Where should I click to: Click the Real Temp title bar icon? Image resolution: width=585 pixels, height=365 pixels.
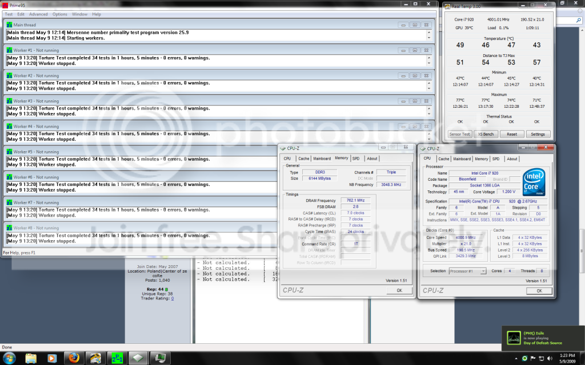(x=447, y=6)
